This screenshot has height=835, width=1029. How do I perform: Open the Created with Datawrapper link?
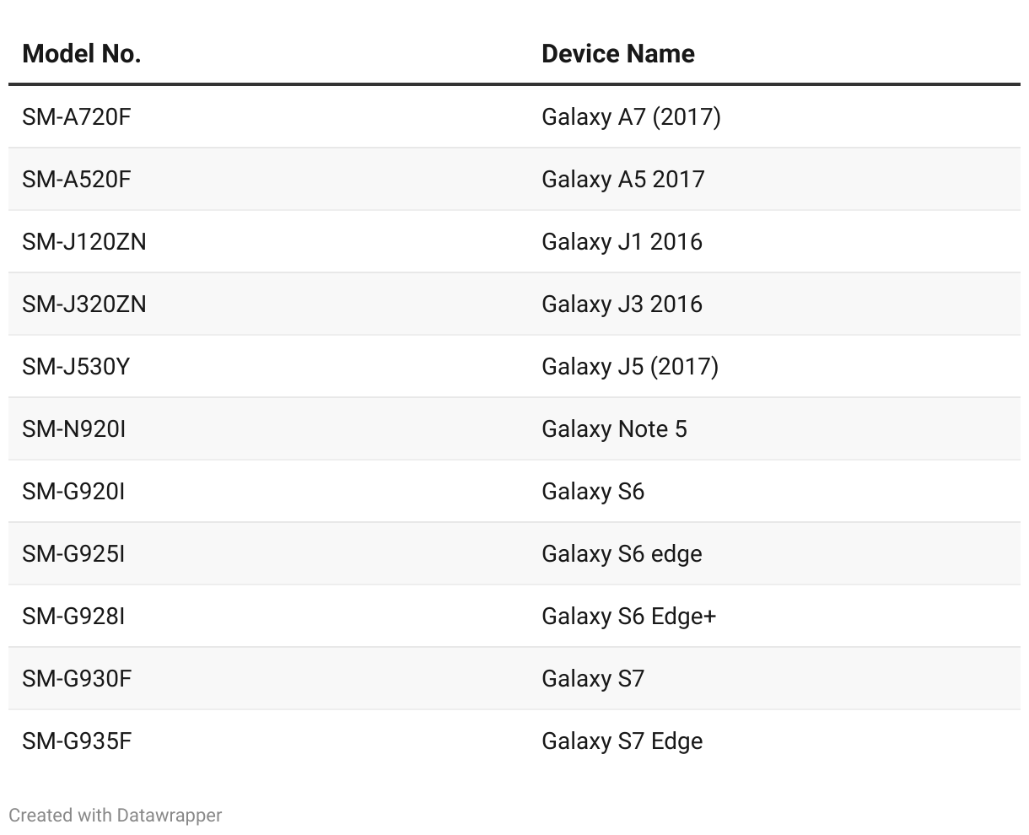coord(116,816)
